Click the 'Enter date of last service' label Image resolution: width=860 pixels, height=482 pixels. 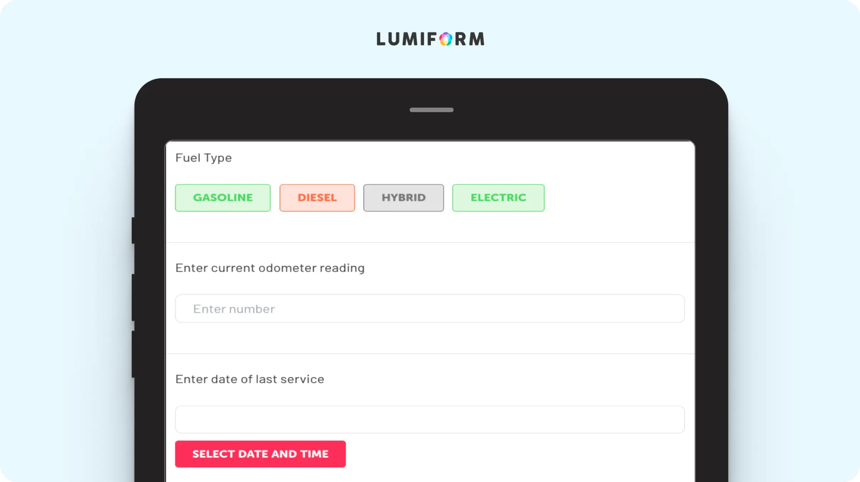point(250,379)
